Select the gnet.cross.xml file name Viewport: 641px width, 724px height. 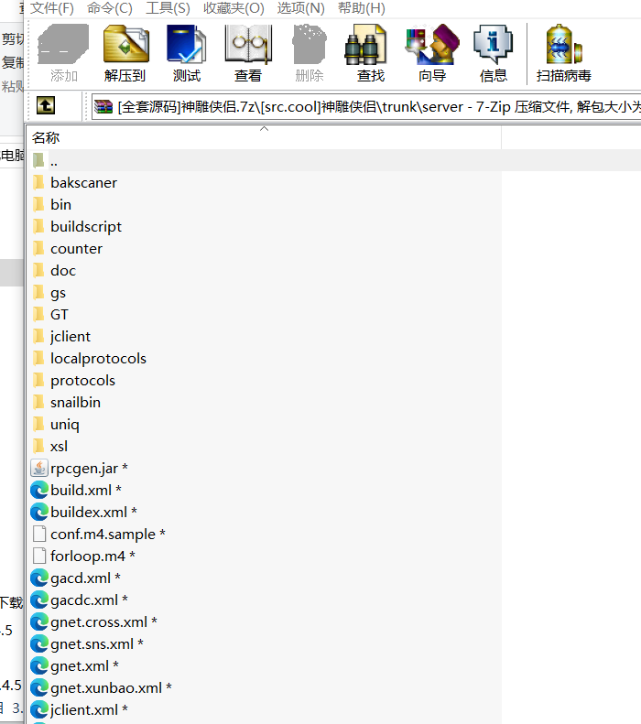pos(99,622)
